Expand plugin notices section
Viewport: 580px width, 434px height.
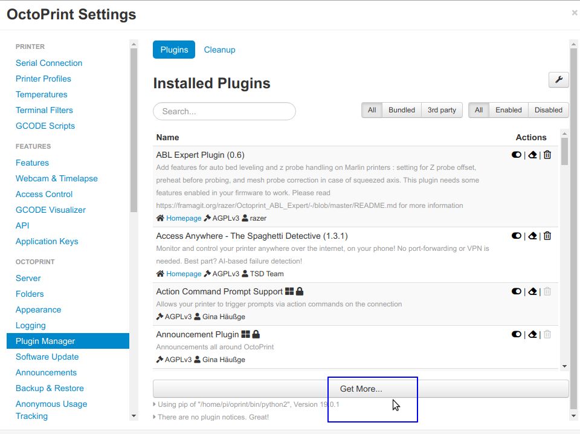(x=211, y=417)
